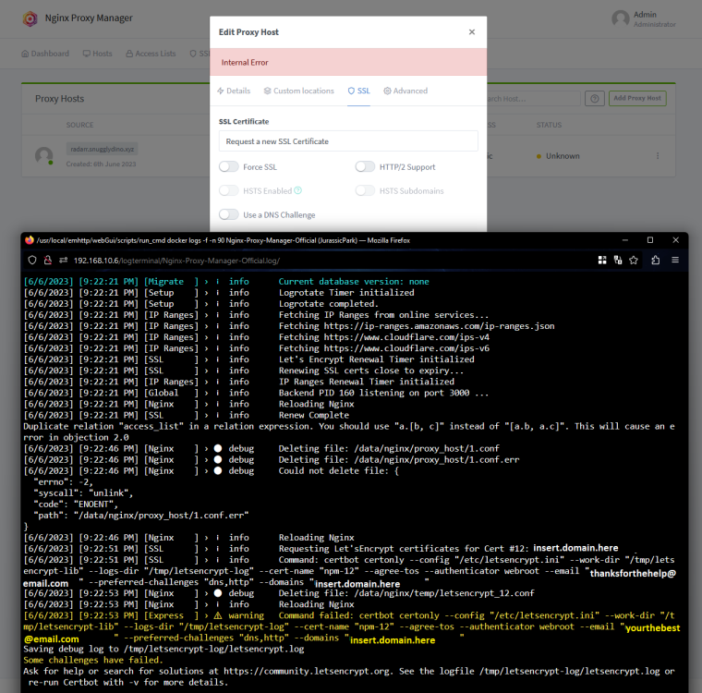Open the SSL Certificate dropdown

coord(348,141)
